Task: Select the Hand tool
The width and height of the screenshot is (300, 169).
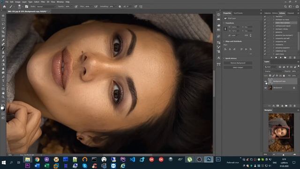Action: (x=3, y=93)
